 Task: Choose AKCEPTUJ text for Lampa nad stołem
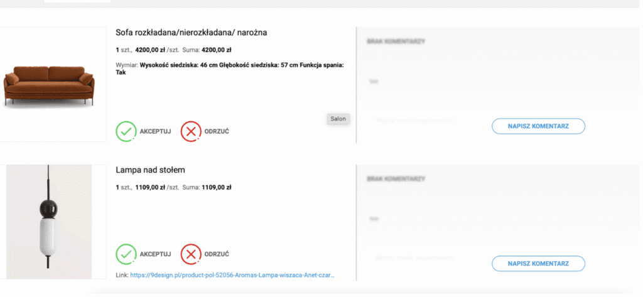(156, 254)
